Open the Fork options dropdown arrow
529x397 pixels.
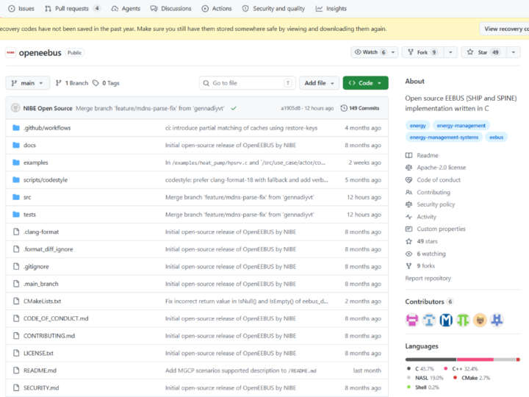point(450,52)
